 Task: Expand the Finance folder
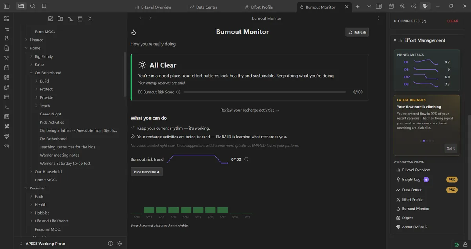26,40
